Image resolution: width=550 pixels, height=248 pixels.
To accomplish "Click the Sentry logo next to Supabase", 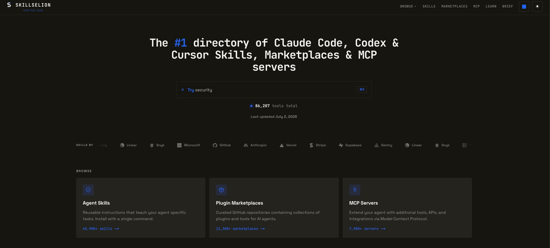I will (383, 145).
